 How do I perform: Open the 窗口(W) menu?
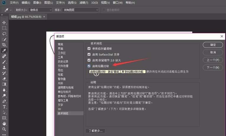click(118, 3)
